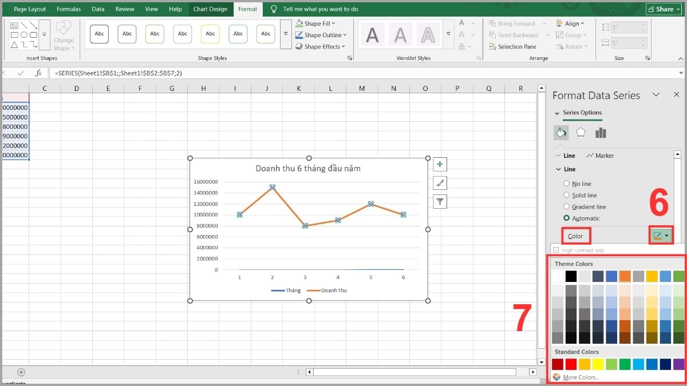Open the Size group dialog launcher
The width and height of the screenshot is (687, 386).
(x=647, y=58)
